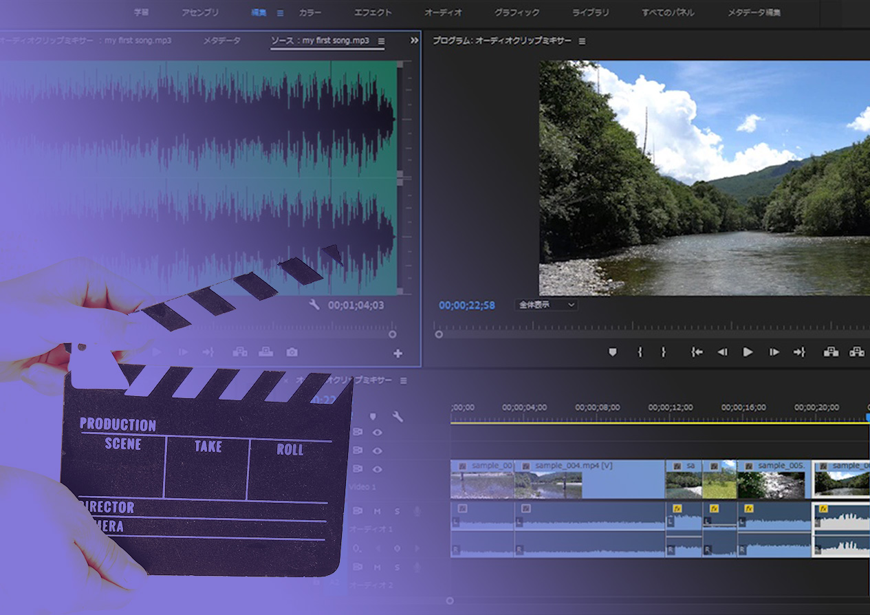Click Play in the Program monitor

[748, 352]
